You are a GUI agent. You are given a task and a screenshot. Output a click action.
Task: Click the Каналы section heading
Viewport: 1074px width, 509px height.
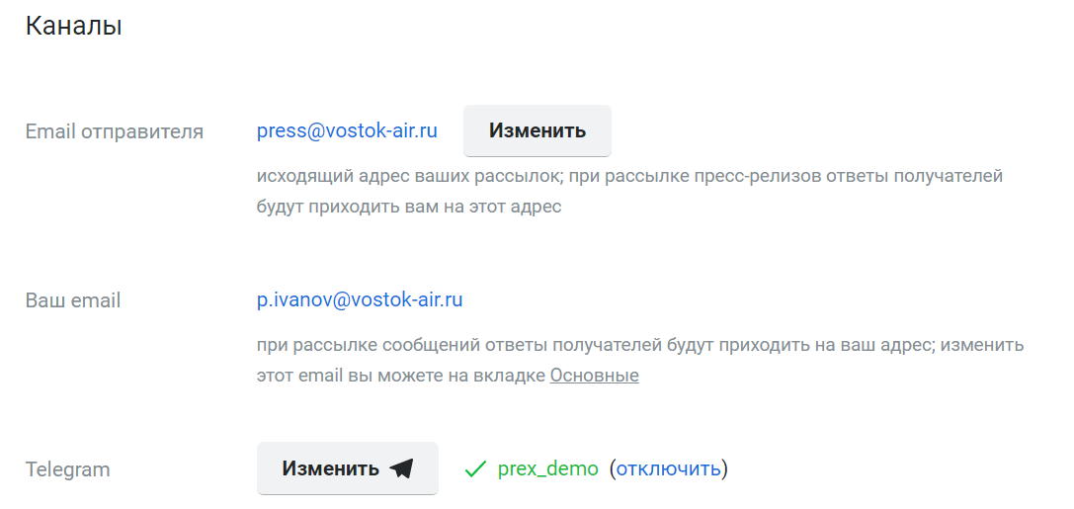point(73,27)
